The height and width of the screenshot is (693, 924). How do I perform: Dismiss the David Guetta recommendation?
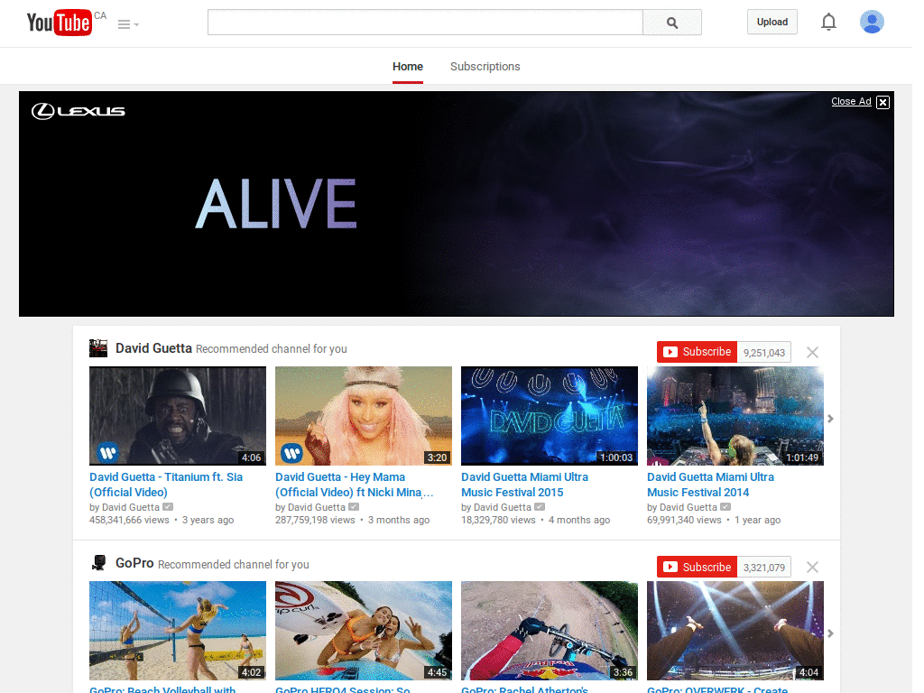coord(812,353)
